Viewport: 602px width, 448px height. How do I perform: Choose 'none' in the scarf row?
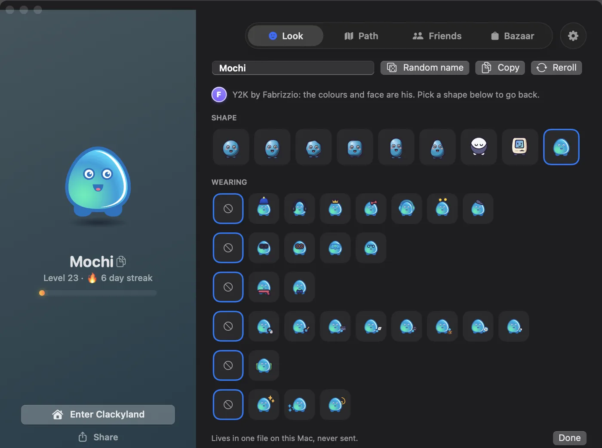click(228, 287)
